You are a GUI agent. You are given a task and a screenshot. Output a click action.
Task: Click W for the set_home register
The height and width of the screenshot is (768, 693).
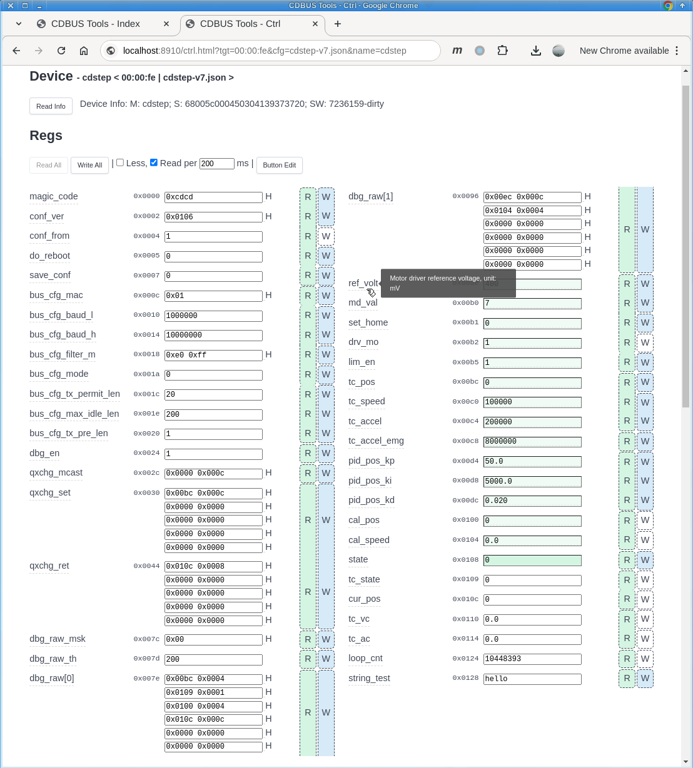(645, 323)
